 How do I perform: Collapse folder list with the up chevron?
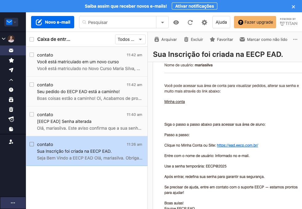click(11, 80)
